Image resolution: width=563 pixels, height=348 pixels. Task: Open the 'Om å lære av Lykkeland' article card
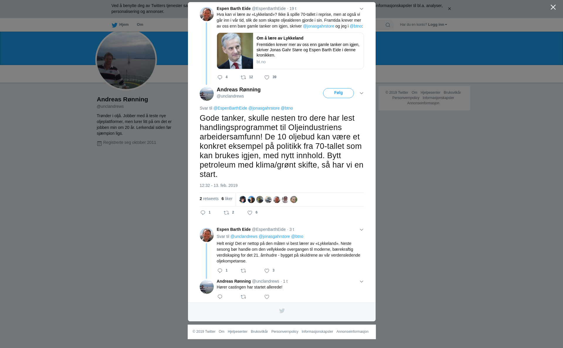[x=290, y=51]
